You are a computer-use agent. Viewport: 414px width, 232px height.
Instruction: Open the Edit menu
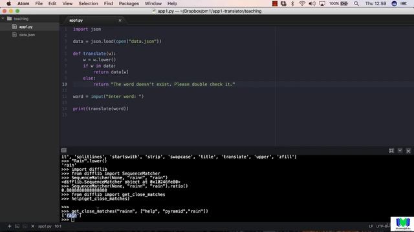click(52, 3)
